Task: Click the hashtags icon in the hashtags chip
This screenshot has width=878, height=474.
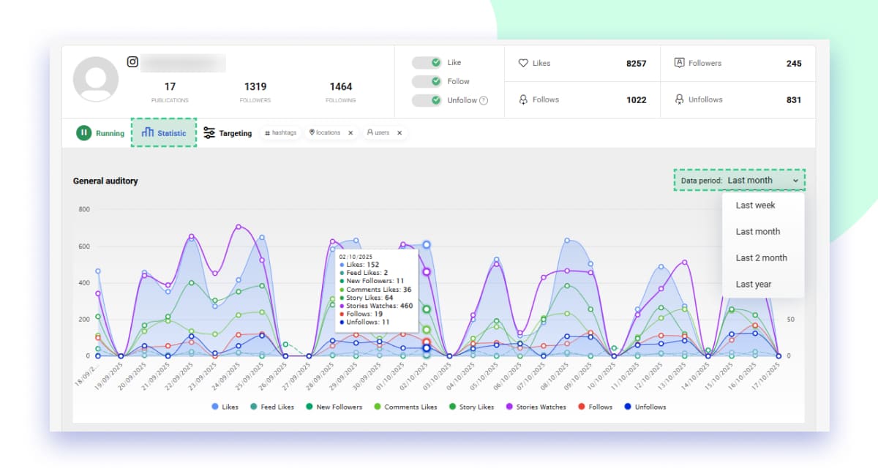Action: [x=267, y=132]
